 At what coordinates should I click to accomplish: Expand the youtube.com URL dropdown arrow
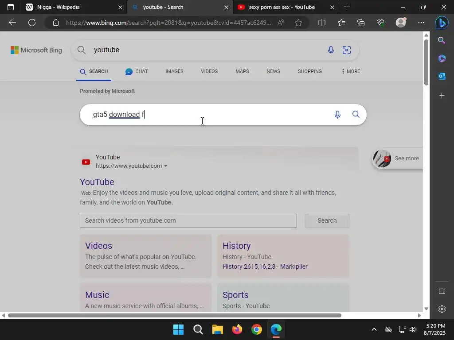[166, 166]
